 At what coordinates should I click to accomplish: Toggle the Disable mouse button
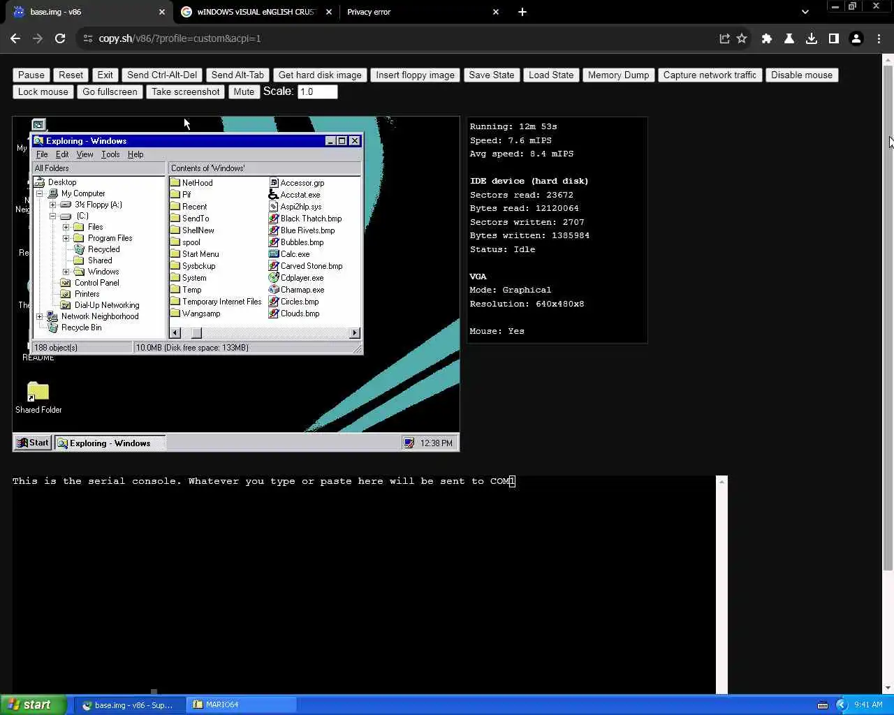pyautogui.click(x=802, y=75)
